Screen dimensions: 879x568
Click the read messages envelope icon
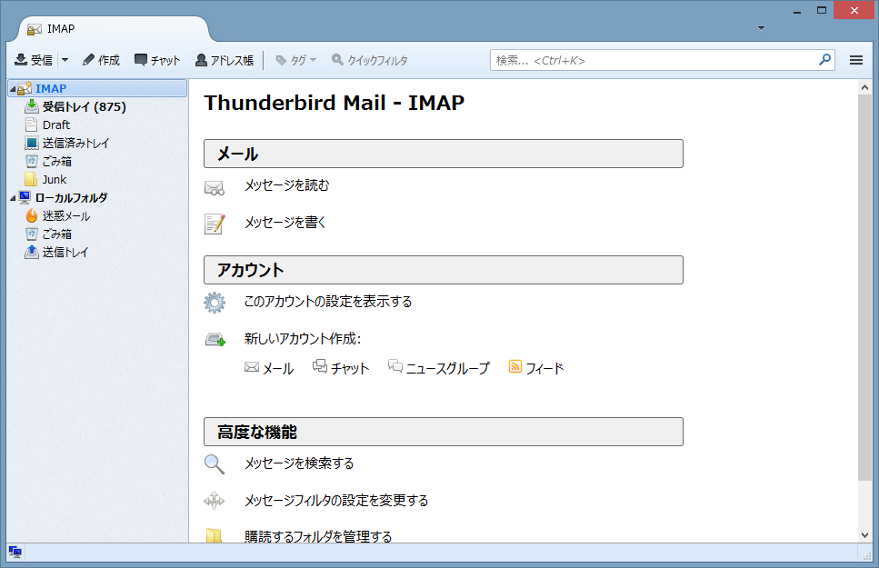[215, 188]
